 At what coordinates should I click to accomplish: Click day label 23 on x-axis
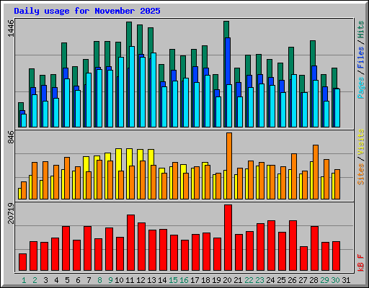tap(259, 280)
